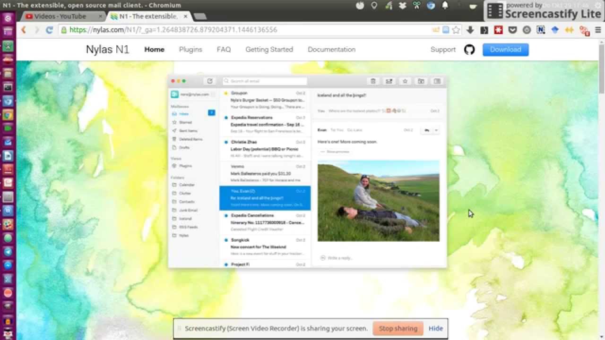Open Expedia Reservations email in N1 preview
605x340 pixels.
point(265,125)
